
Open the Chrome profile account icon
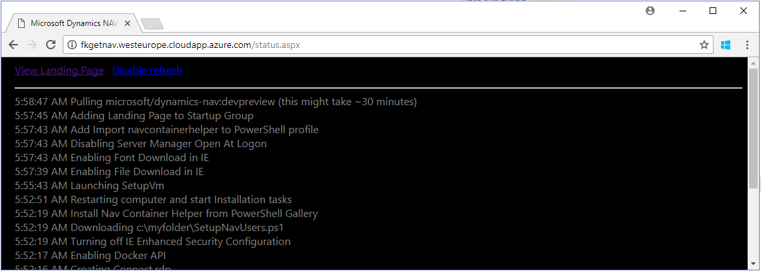[650, 11]
